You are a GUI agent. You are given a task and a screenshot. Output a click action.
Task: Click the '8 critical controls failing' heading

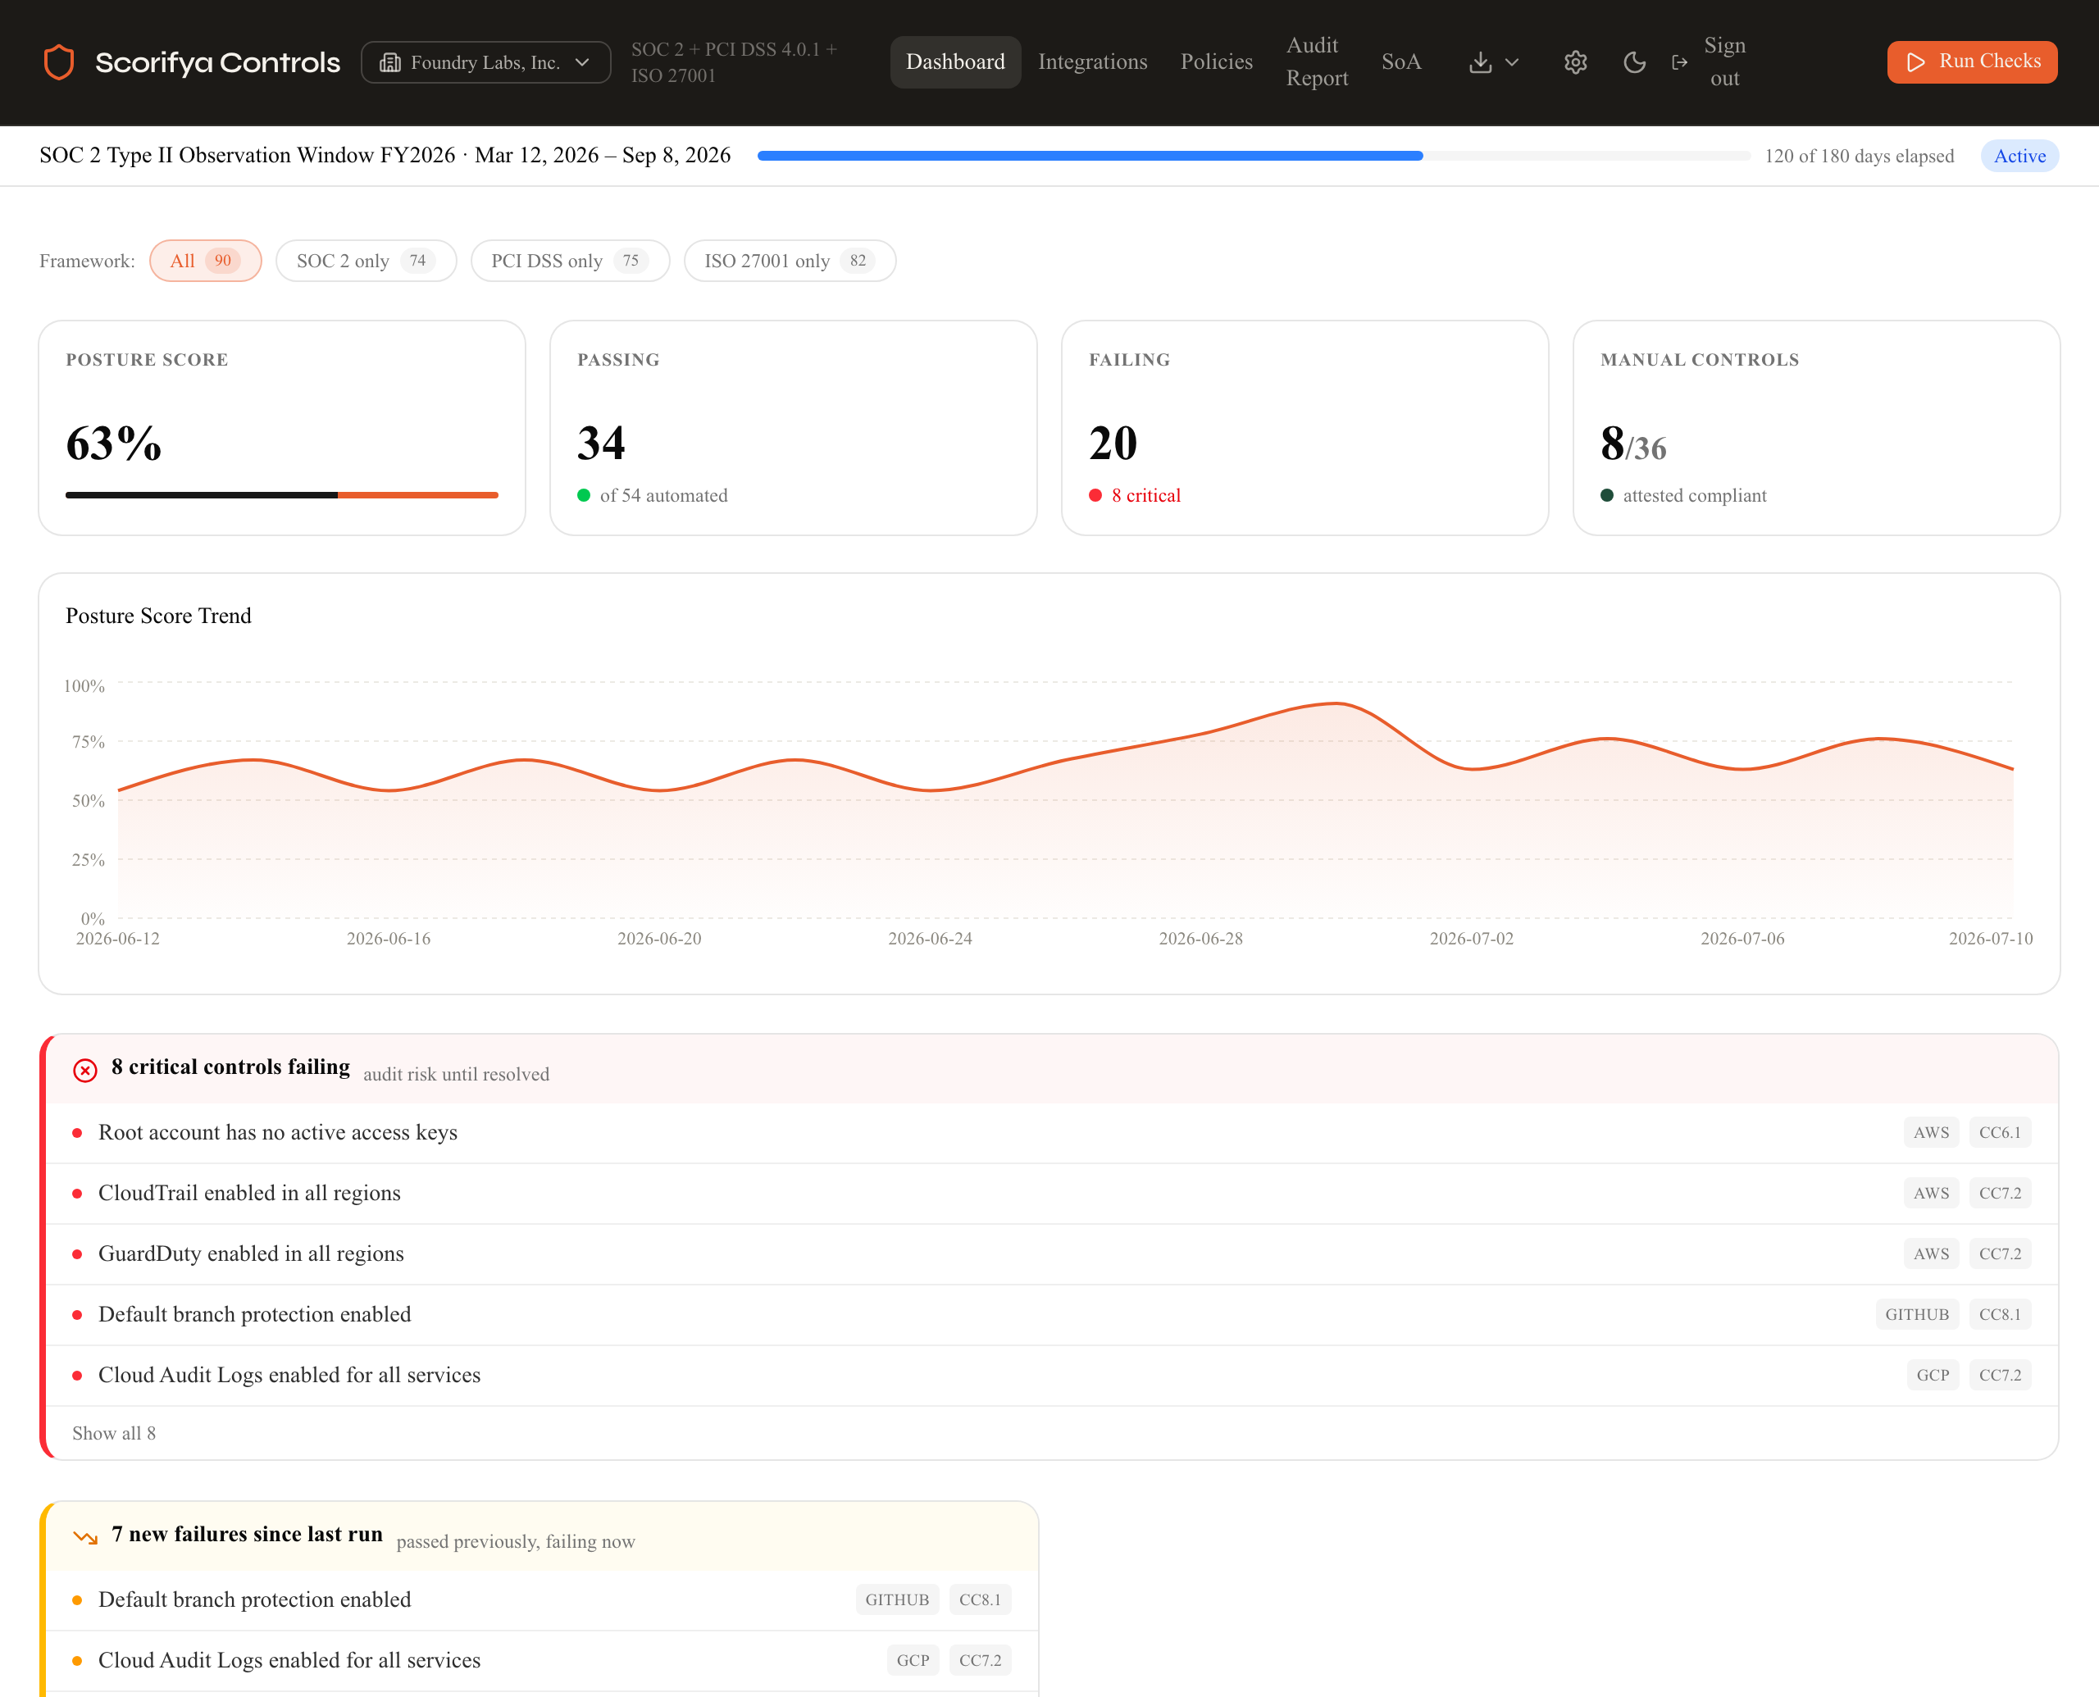coord(230,1067)
